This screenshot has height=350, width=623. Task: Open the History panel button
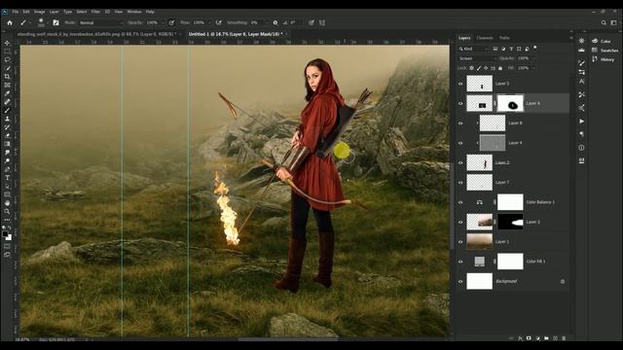(604, 59)
